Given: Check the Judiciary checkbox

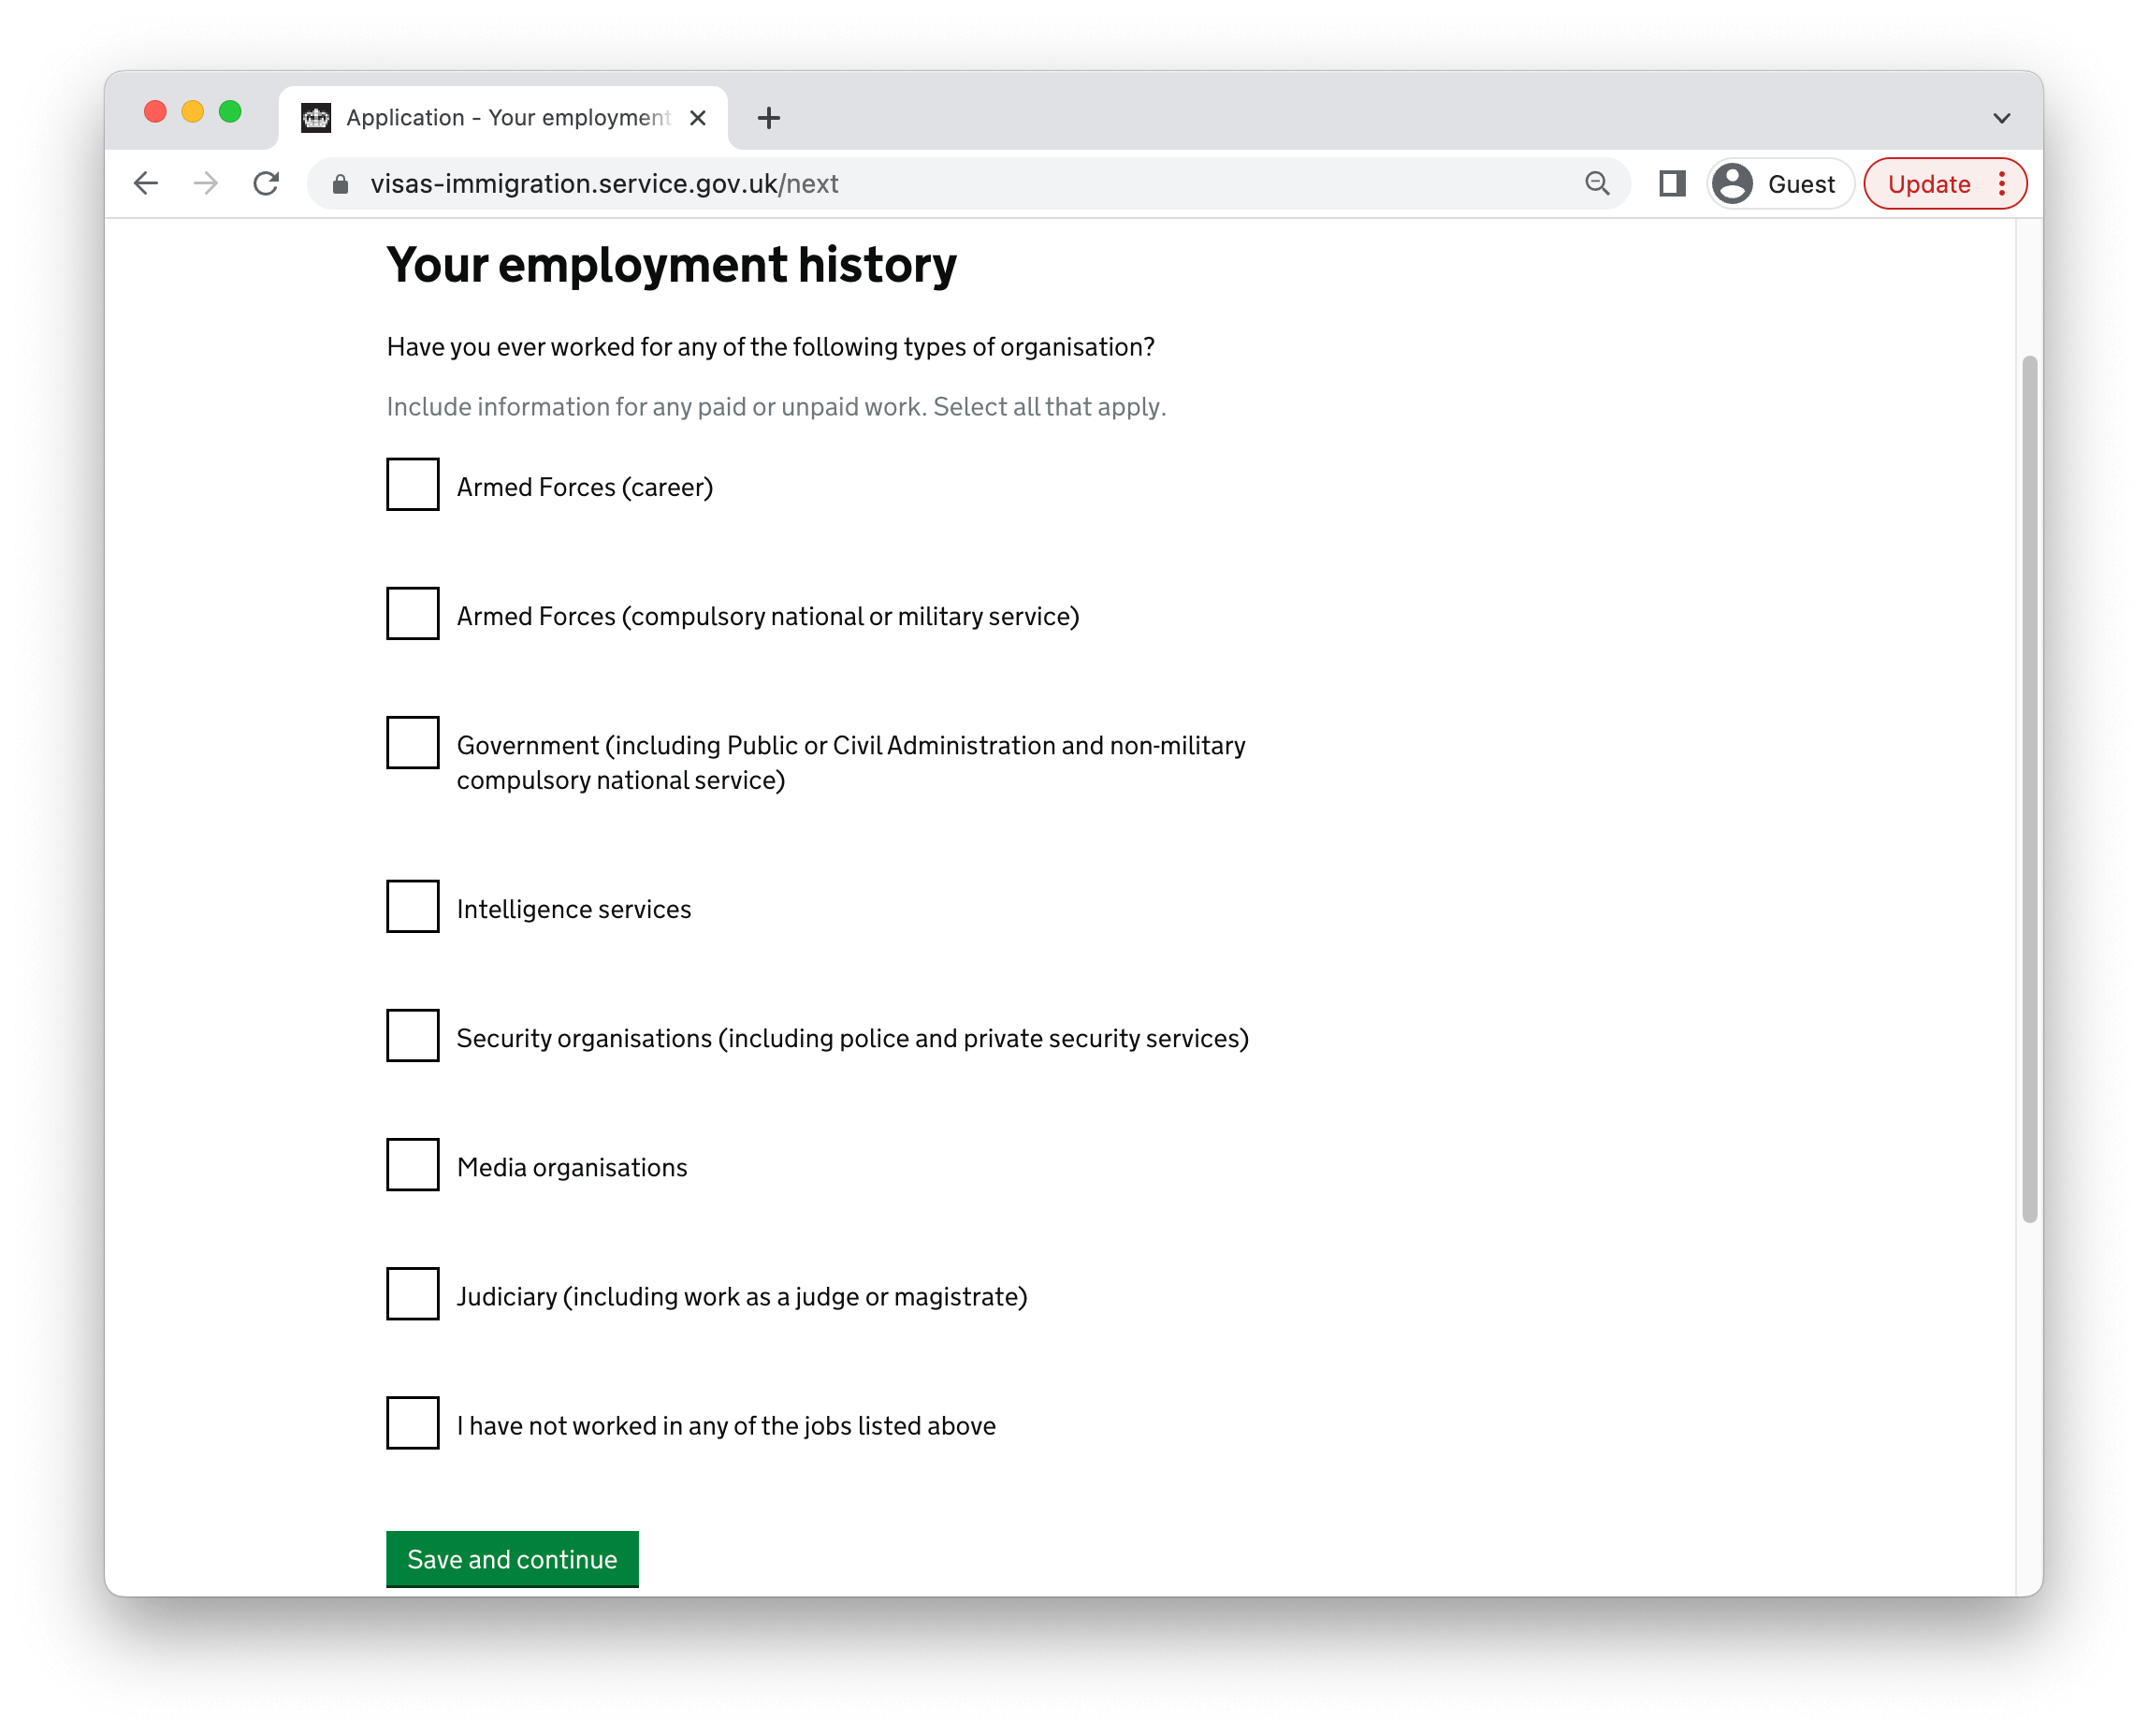Looking at the screenshot, I should [413, 1293].
